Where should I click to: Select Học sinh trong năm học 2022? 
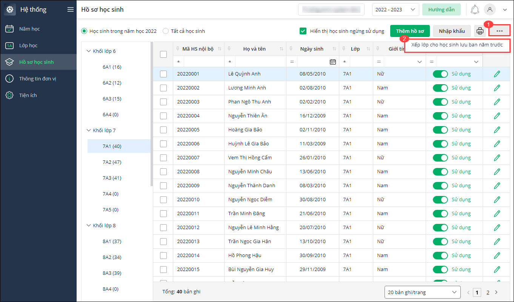pos(85,31)
